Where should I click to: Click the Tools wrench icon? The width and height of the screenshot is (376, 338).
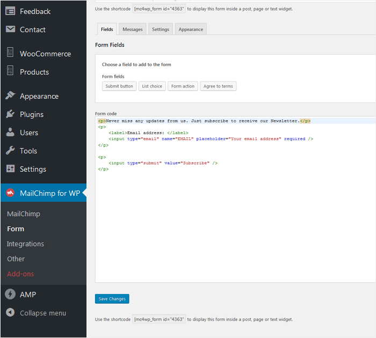click(x=10, y=150)
